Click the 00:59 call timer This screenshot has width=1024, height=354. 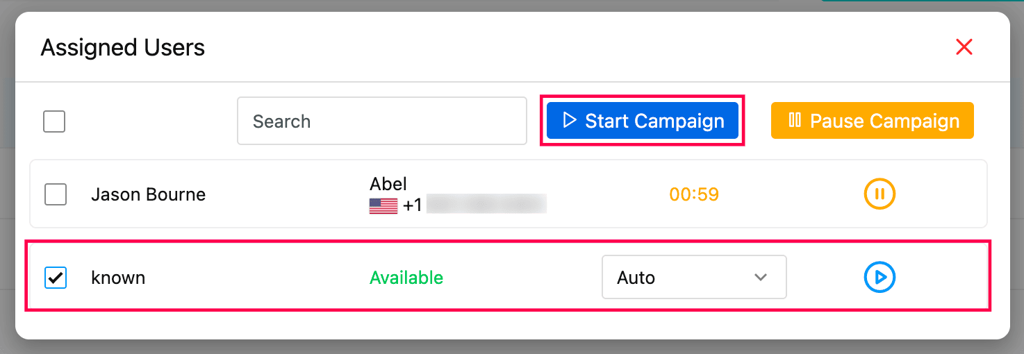pos(694,194)
